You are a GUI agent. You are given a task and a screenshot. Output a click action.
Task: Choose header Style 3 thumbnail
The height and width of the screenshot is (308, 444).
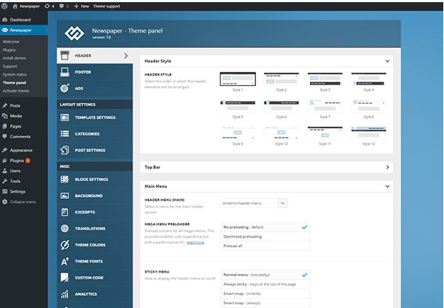[x=325, y=79]
